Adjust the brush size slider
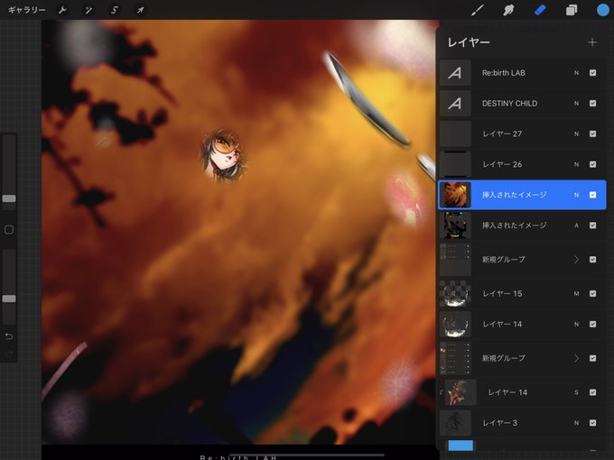This screenshot has width=614, height=460. point(9,198)
